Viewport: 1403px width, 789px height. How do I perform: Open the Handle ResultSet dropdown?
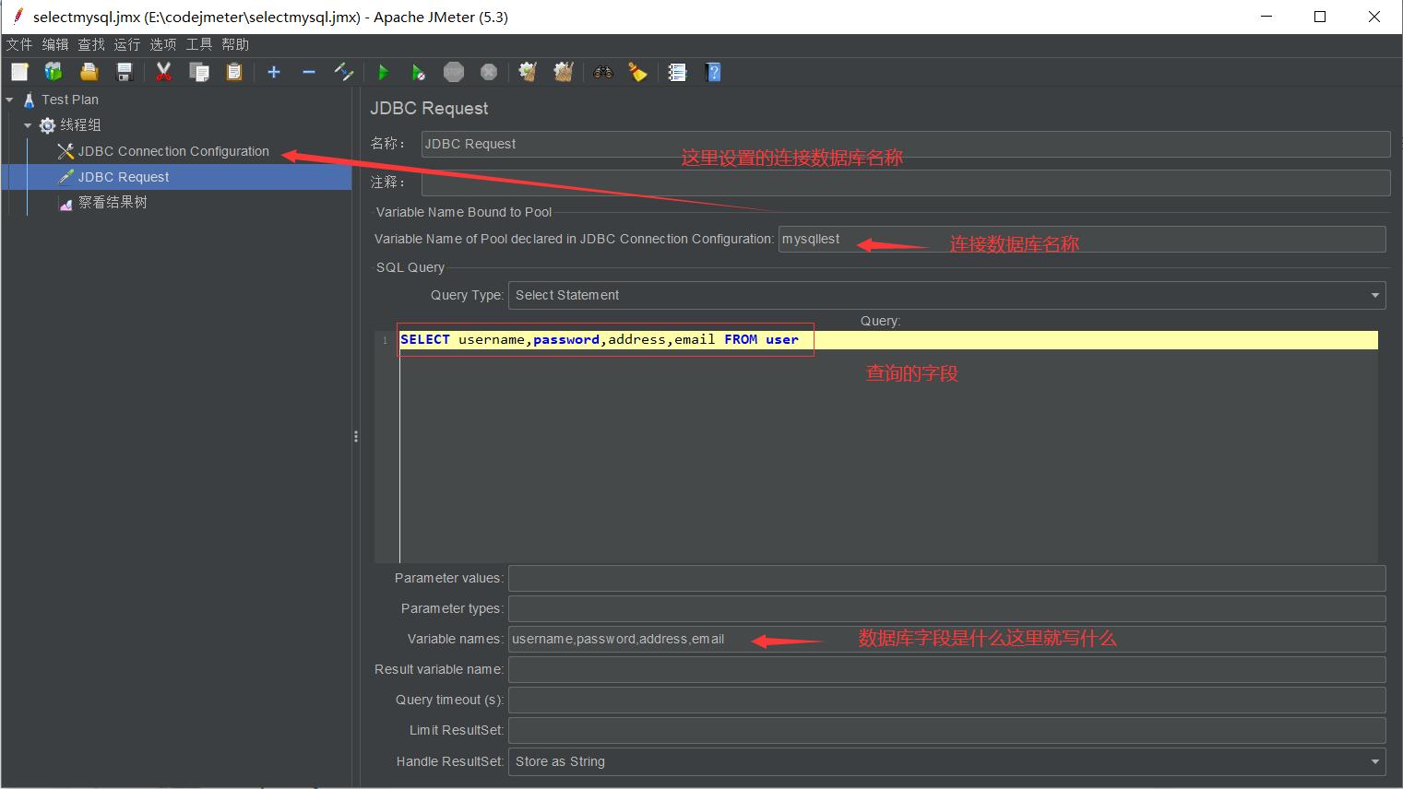click(x=947, y=761)
